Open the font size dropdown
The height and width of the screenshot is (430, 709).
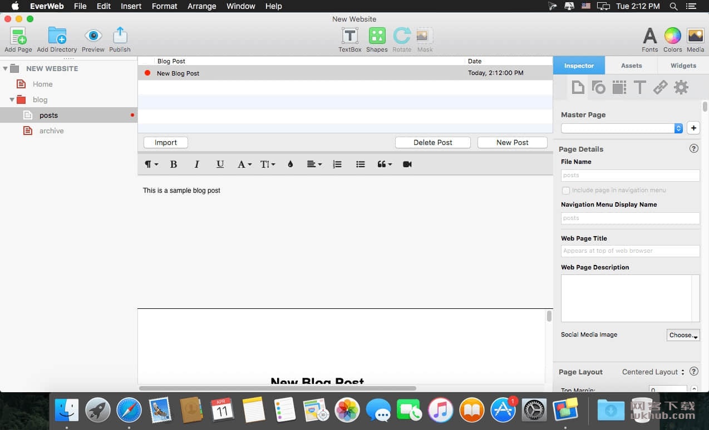tap(268, 164)
